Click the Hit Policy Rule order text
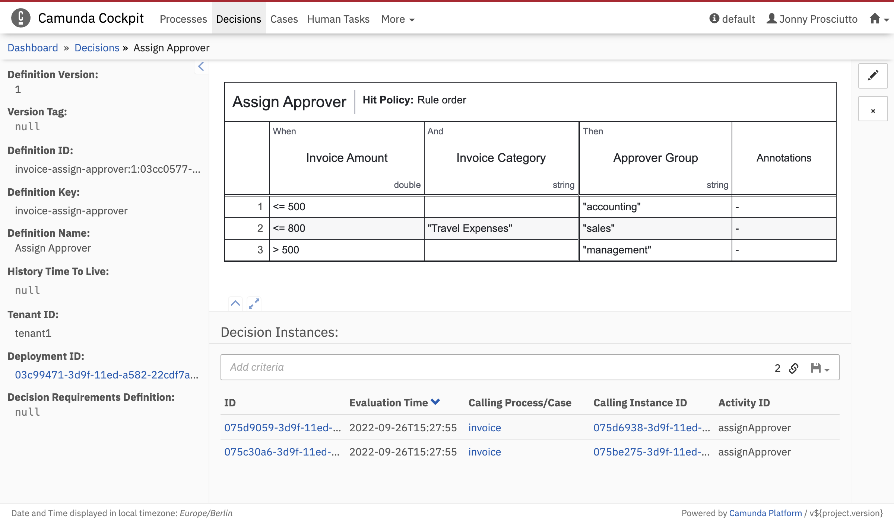This screenshot has height=521, width=894. point(414,100)
